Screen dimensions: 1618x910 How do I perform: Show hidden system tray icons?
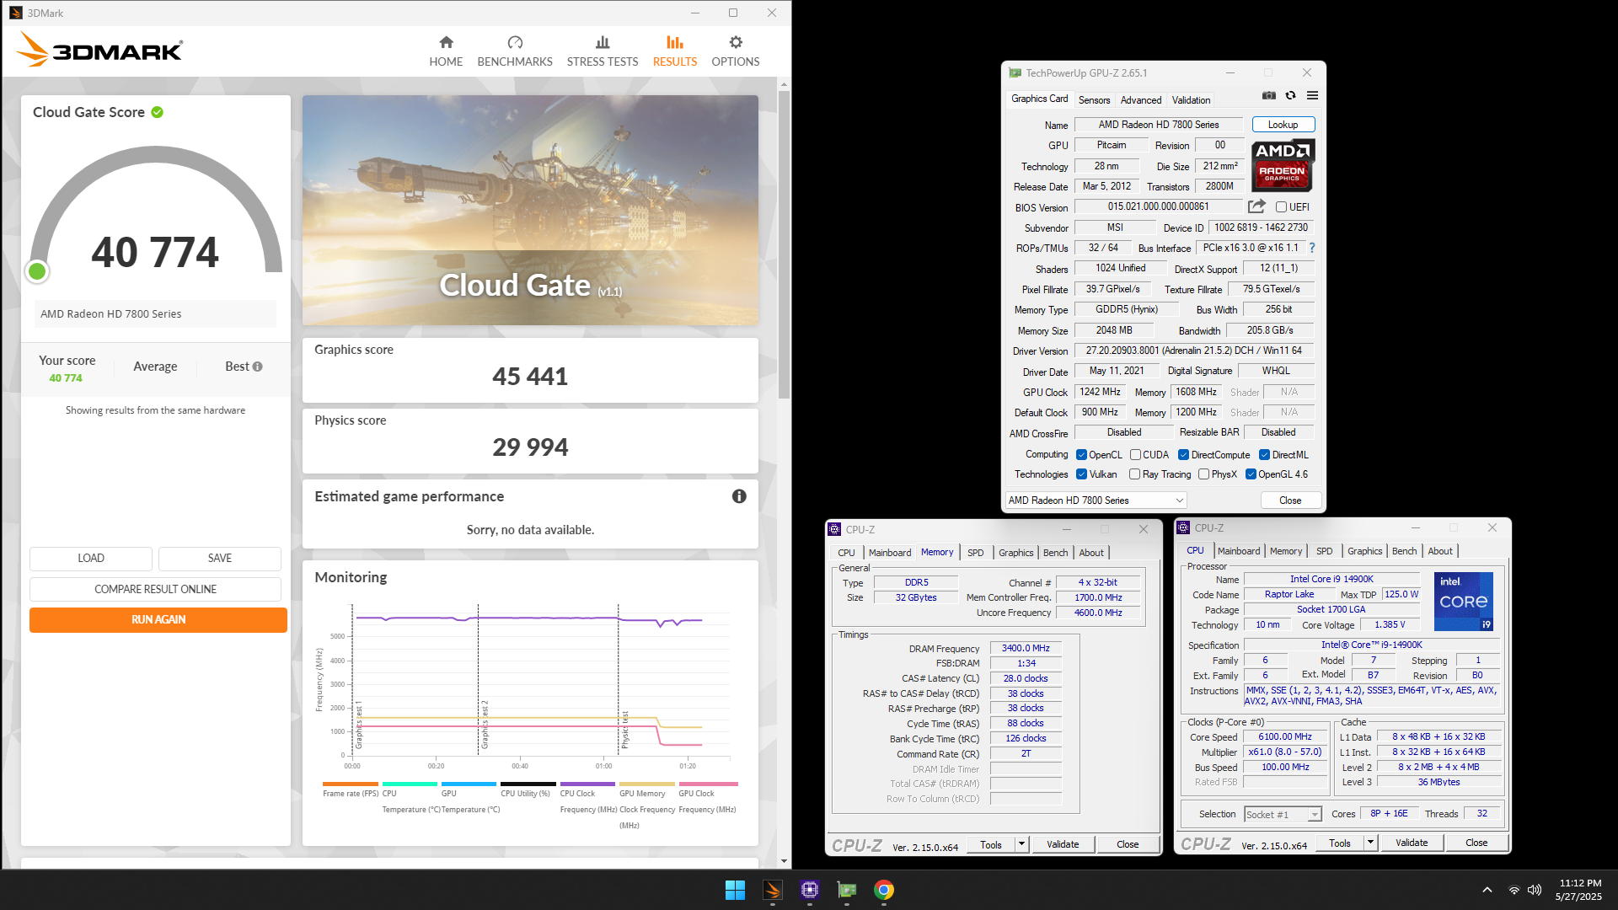[x=1487, y=890]
